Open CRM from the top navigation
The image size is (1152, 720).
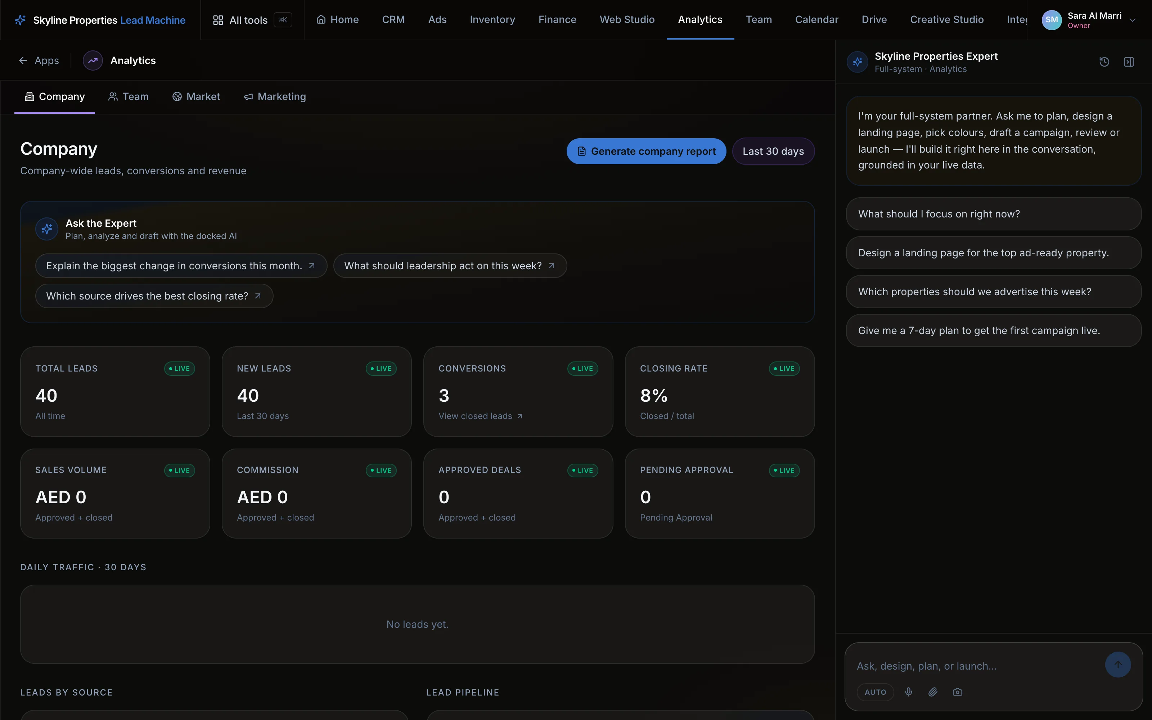[393, 20]
